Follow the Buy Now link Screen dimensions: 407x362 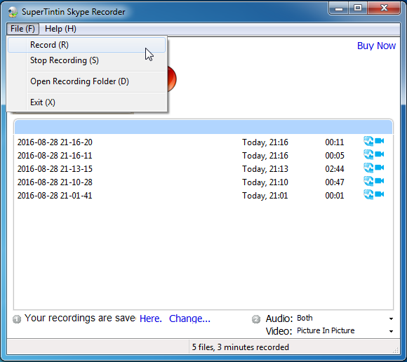[x=376, y=46]
